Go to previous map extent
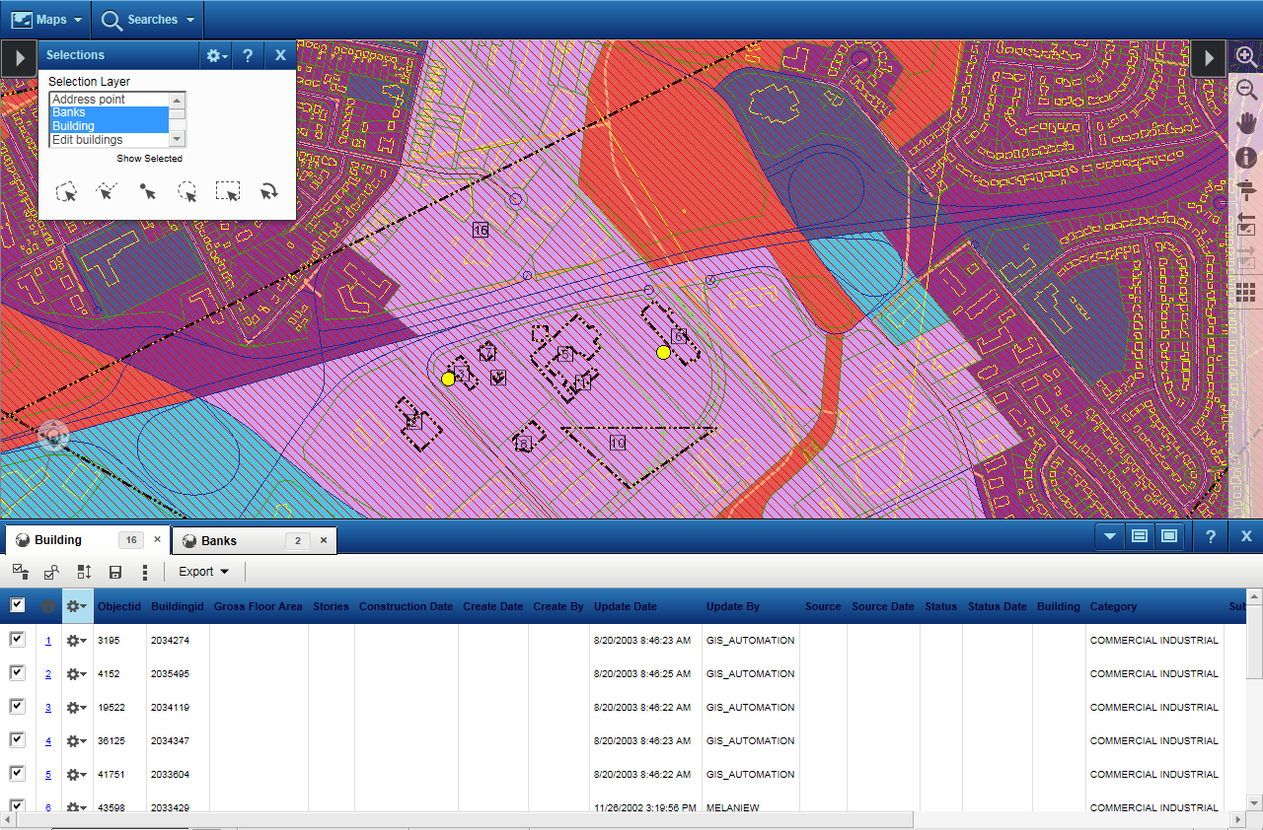This screenshot has width=1263, height=830. click(x=1246, y=225)
